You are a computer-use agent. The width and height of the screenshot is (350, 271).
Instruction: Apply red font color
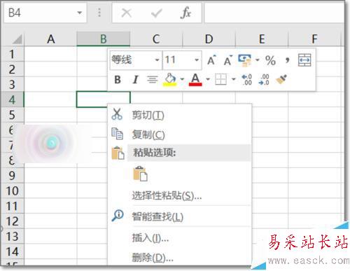[195, 79]
